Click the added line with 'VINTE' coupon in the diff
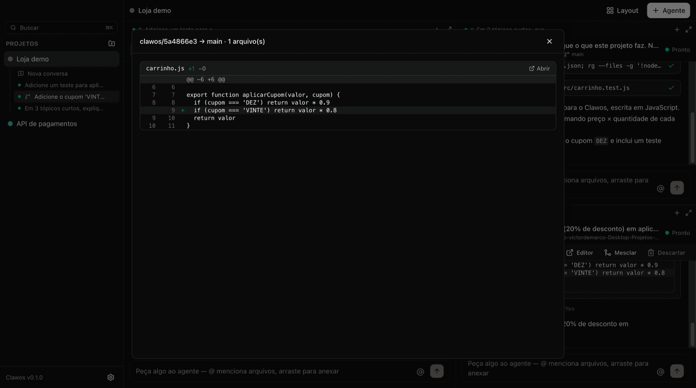Image resolution: width=696 pixels, height=388 pixels. click(x=348, y=110)
